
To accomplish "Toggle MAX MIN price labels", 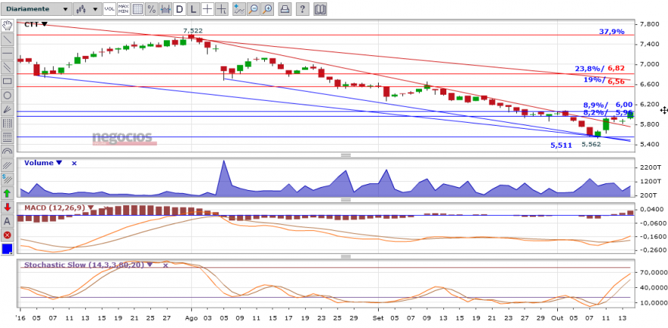I will (x=124, y=9).
